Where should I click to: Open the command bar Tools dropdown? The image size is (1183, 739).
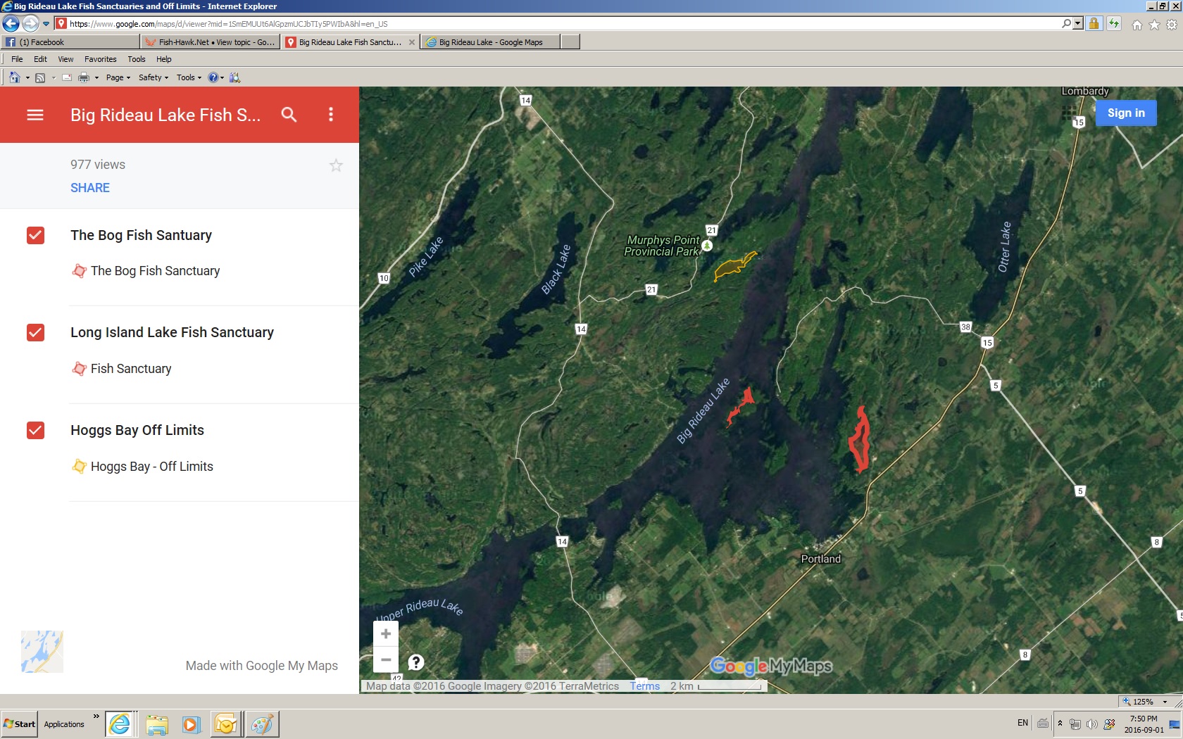pyautogui.click(x=189, y=77)
